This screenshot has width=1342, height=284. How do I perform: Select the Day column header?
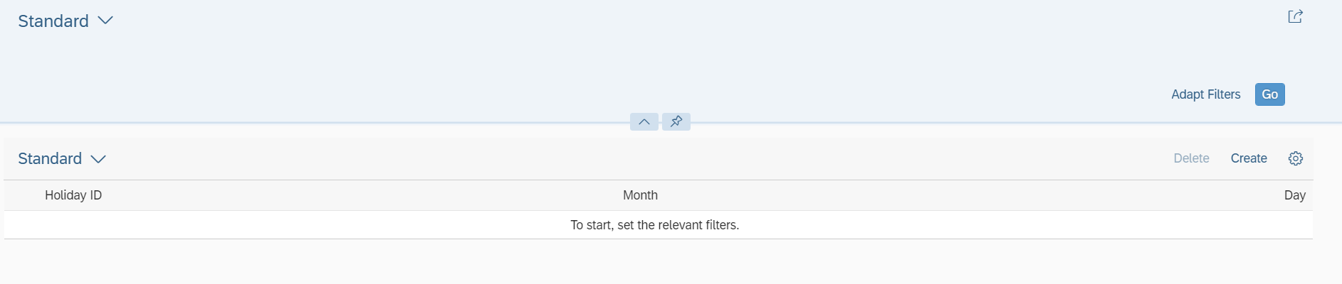pos(1294,195)
